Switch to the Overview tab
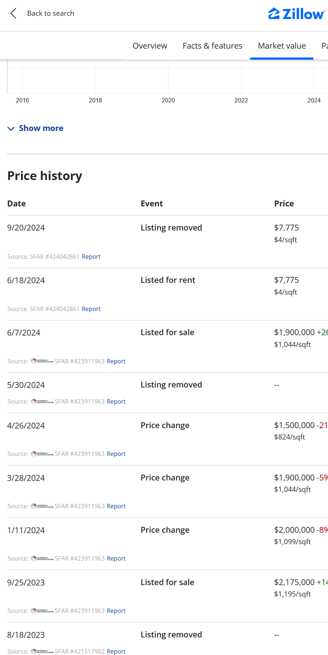The width and height of the screenshot is (328, 655). pyautogui.click(x=150, y=46)
